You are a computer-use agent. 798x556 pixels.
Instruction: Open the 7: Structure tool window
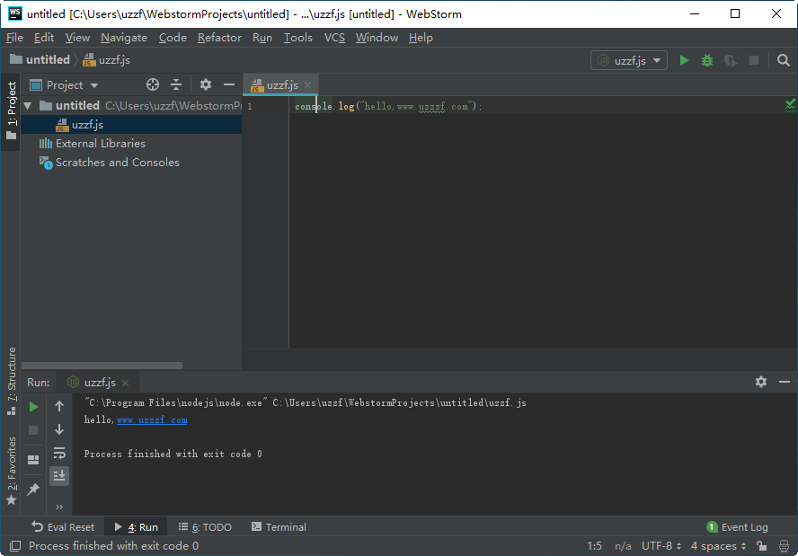[x=11, y=381]
